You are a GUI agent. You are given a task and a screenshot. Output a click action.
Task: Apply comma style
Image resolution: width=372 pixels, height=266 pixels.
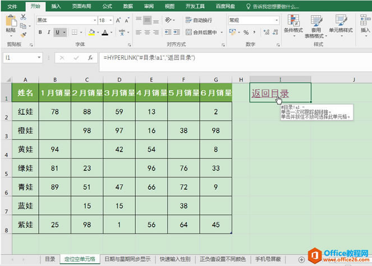point(255,32)
